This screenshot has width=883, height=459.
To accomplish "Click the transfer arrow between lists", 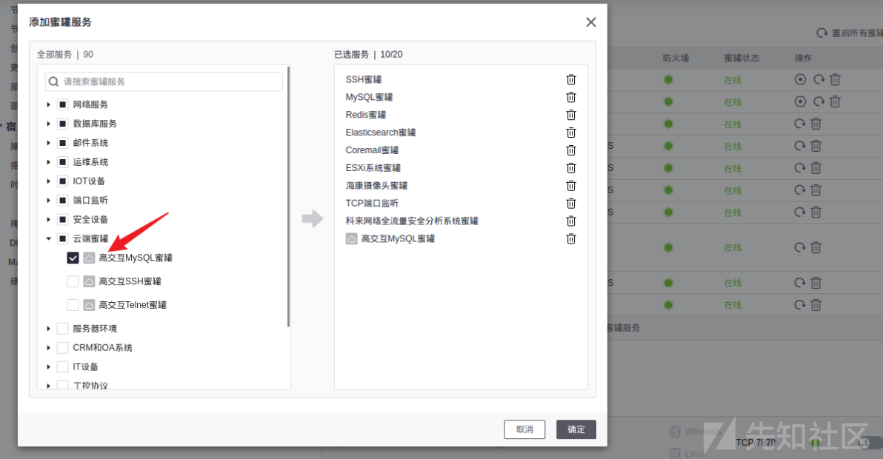I will click(313, 218).
